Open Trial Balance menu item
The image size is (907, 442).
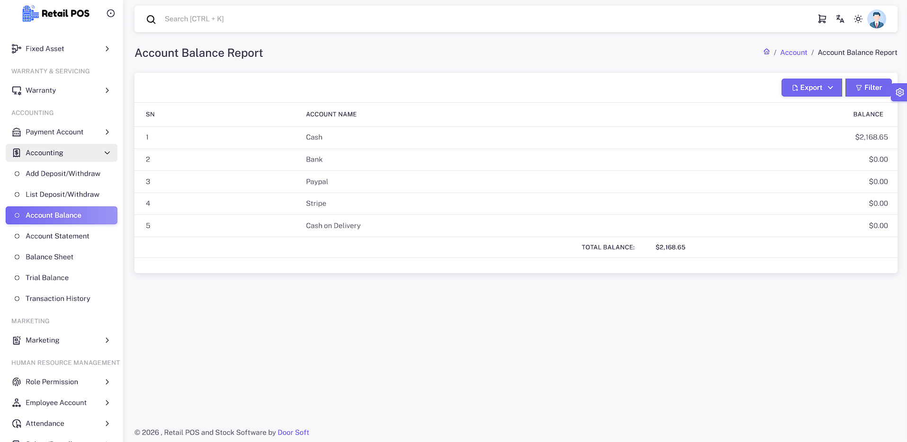pos(62,278)
